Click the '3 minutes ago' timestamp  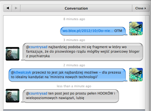click(74, 40)
